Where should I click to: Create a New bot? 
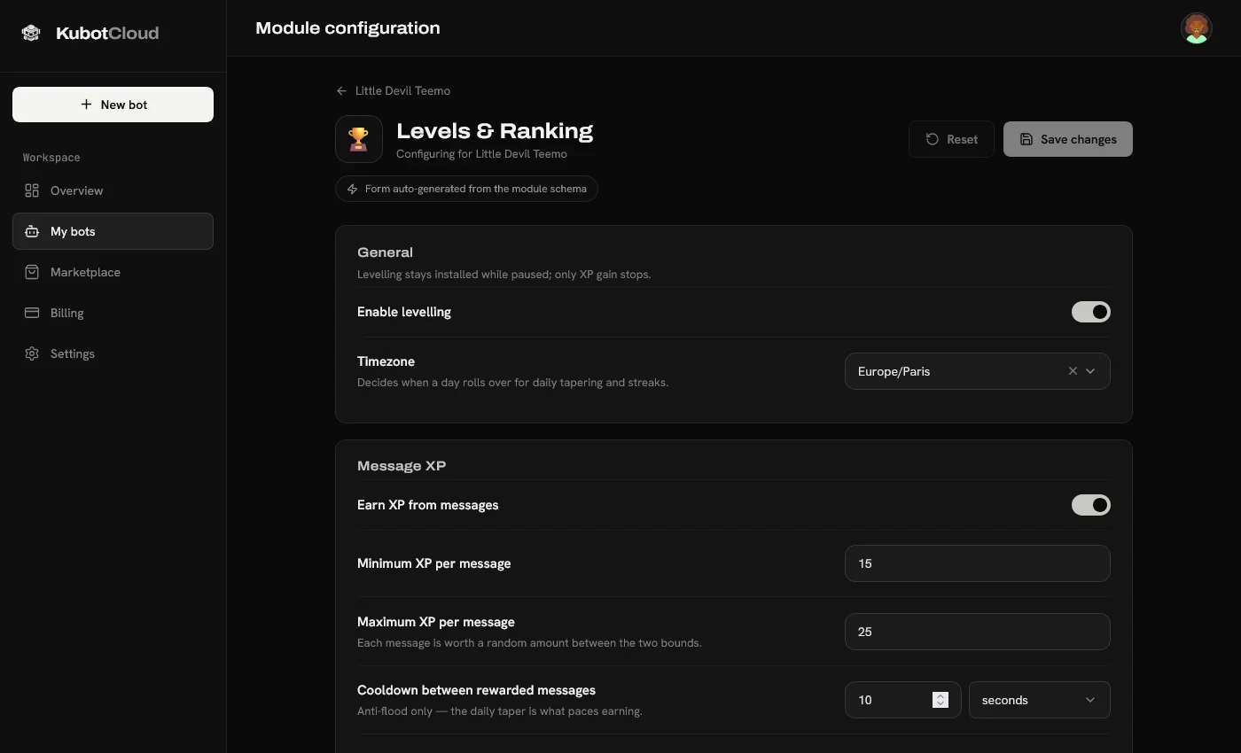[x=113, y=105]
